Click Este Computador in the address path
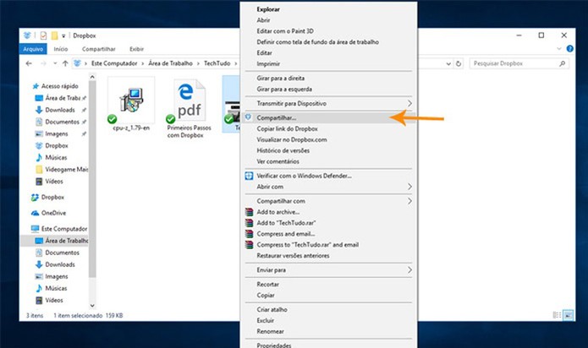The height and width of the screenshot is (348, 588). click(x=114, y=63)
